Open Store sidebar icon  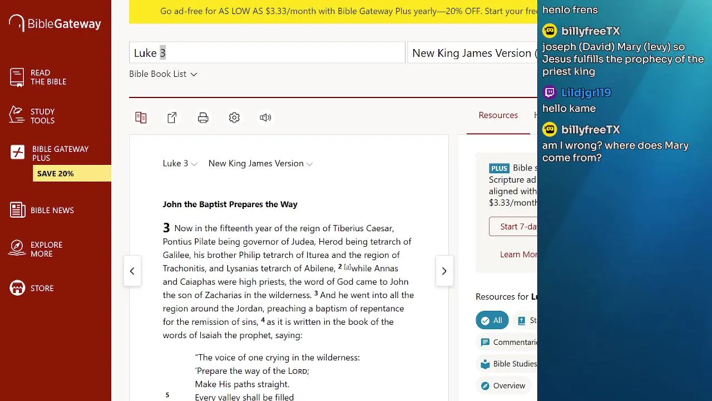click(17, 288)
